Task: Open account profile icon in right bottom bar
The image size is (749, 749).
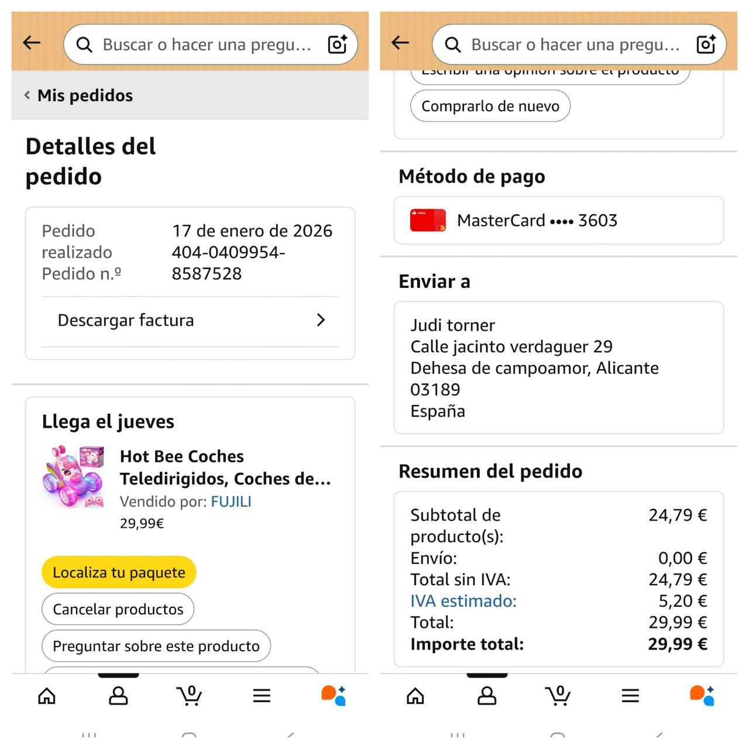Action: pyautogui.click(x=487, y=696)
